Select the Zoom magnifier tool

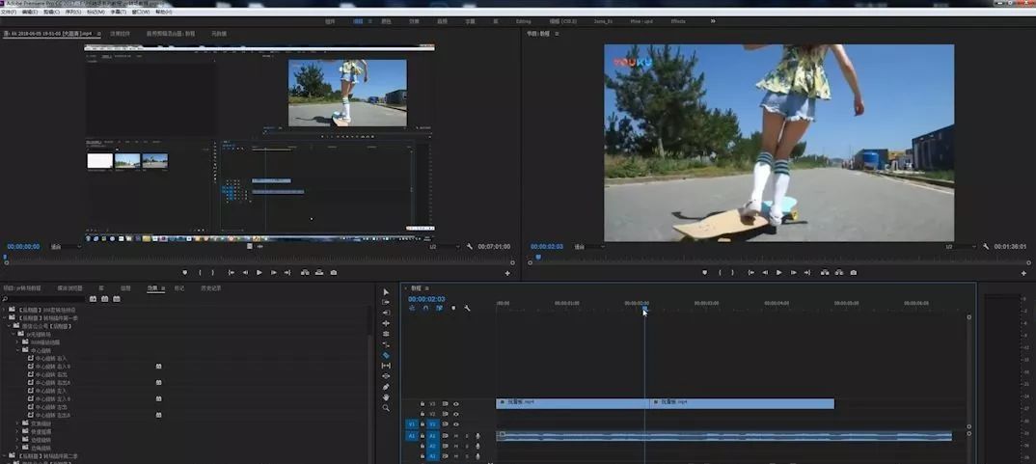(x=386, y=408)
